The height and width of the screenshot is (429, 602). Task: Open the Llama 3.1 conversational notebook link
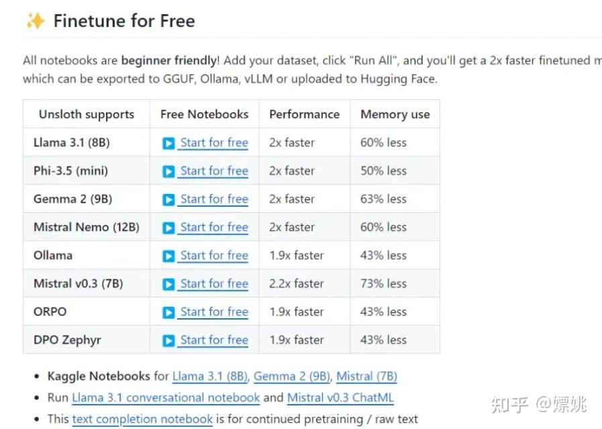(166, 397)
